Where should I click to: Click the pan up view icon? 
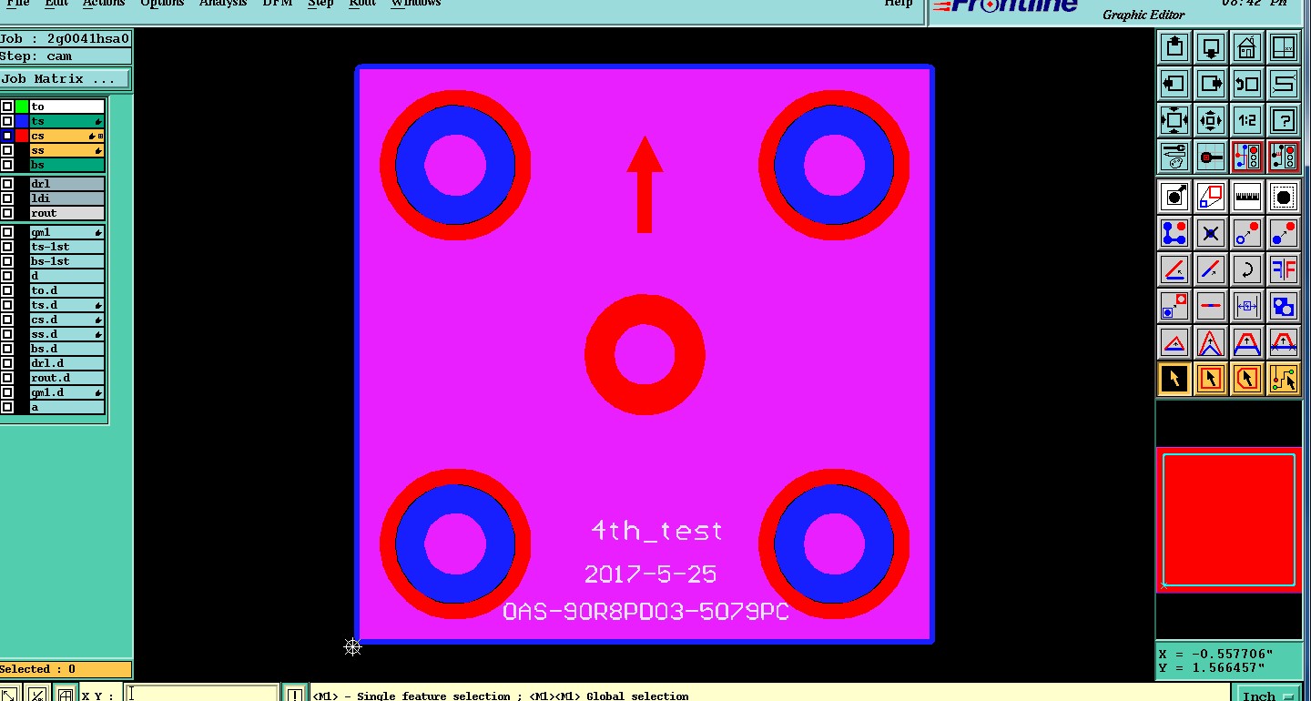coord(1174,47)
